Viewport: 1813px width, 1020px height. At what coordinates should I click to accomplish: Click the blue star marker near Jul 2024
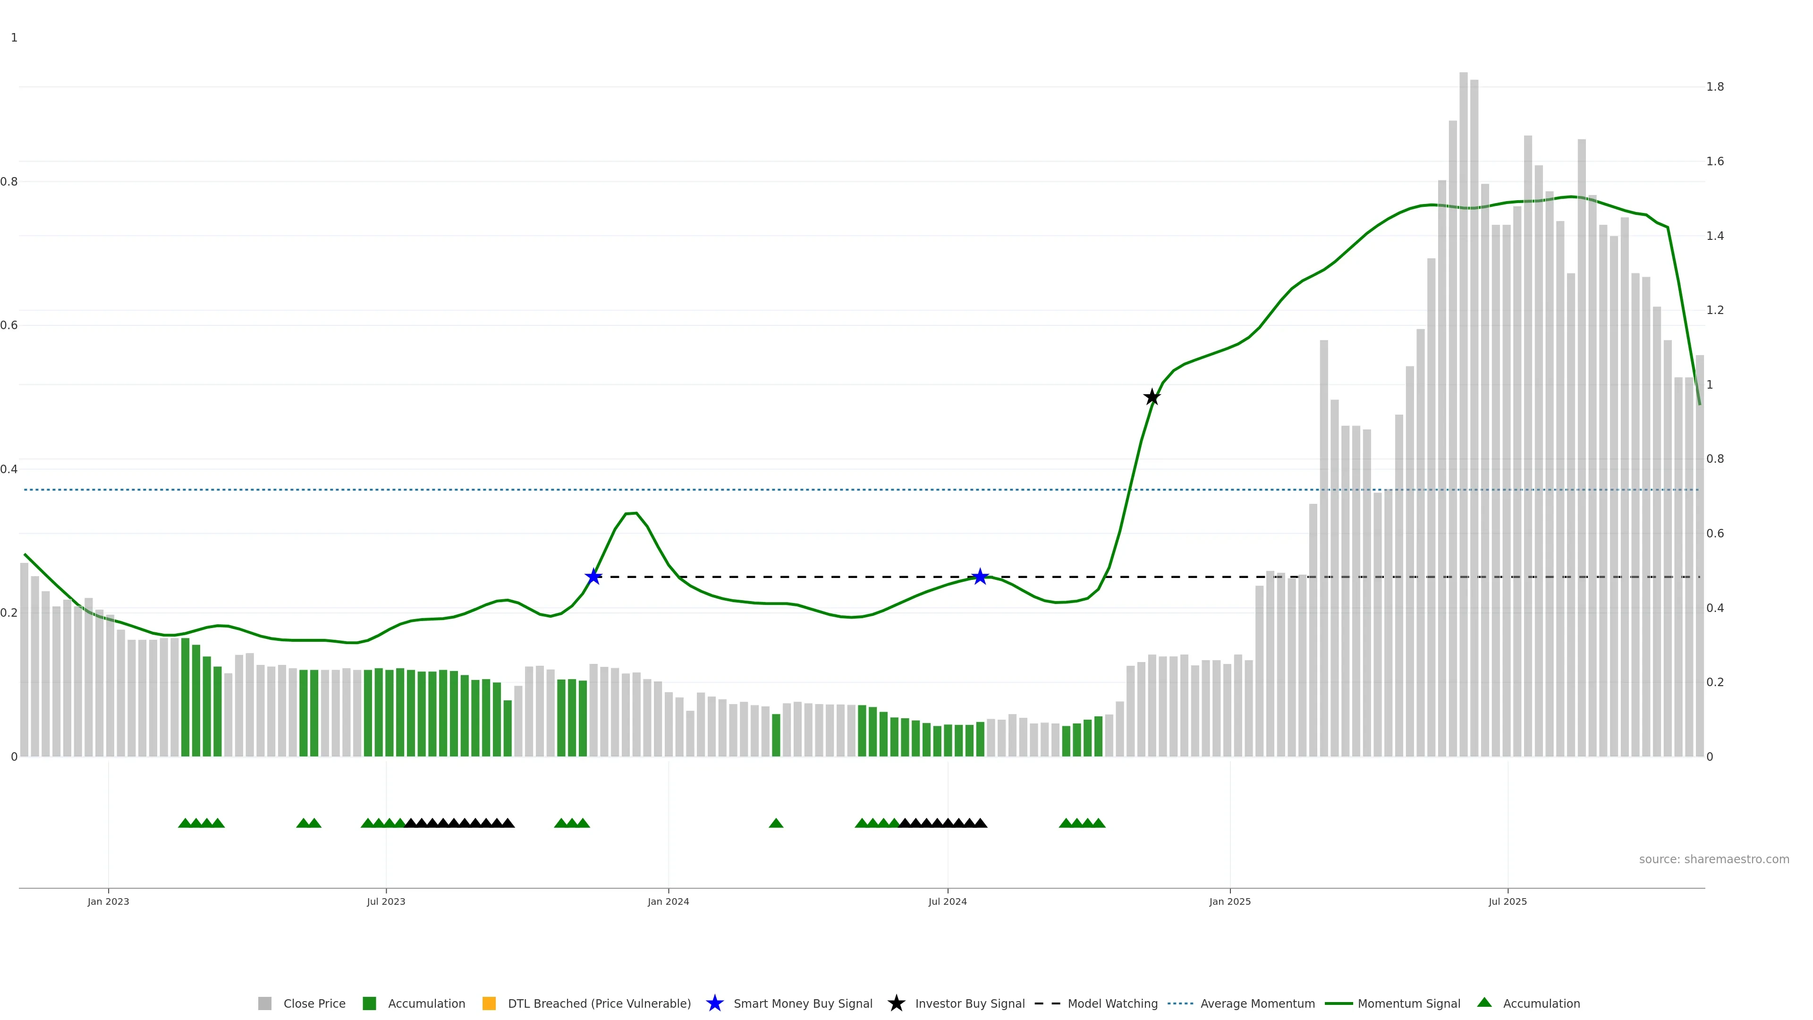(x=980, y=577)
